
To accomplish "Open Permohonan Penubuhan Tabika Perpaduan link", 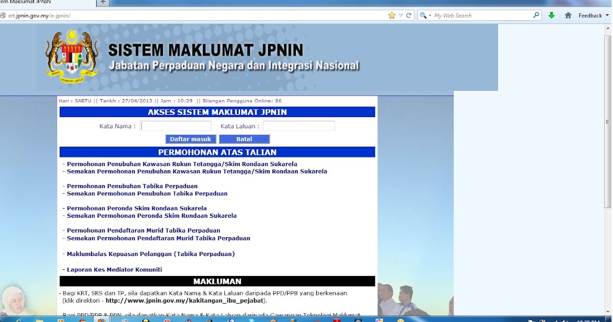I will (x=132, y=186).
